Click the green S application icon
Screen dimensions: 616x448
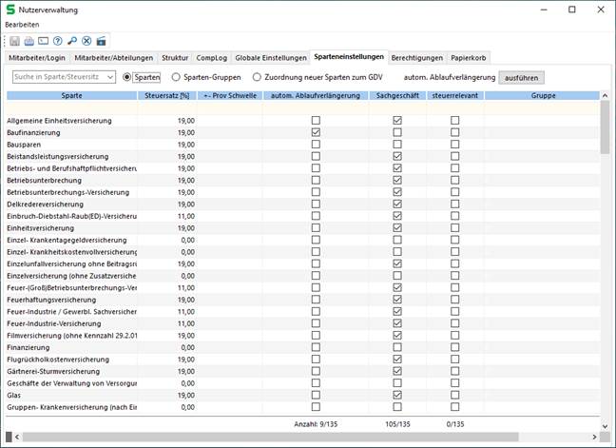coord(10,10)
